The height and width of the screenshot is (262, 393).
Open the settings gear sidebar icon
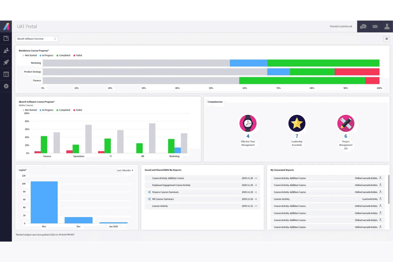(x=6, y=86)
